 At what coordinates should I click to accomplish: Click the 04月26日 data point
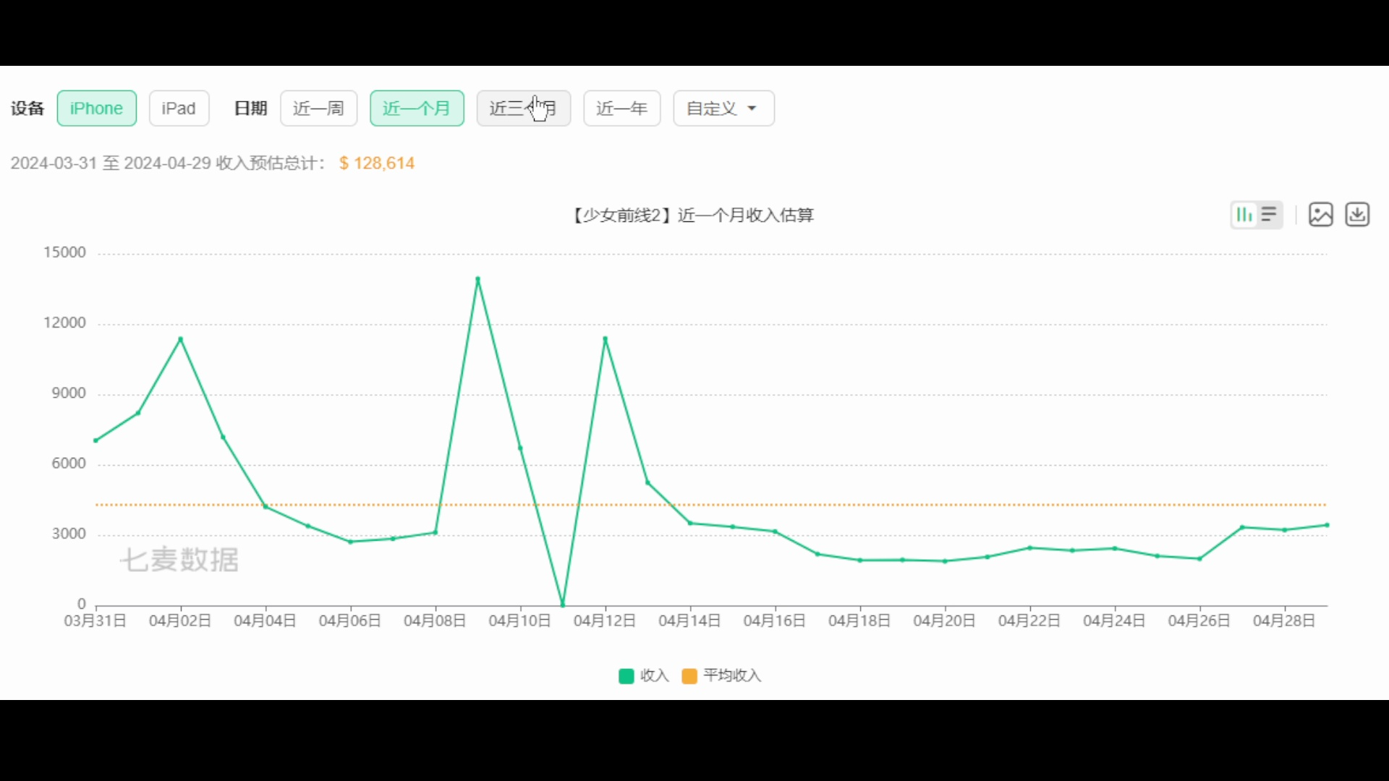[1200, 559]
